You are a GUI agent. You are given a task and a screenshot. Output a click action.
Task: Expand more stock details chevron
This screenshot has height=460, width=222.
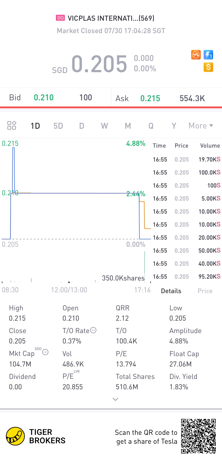coord(115,399)
